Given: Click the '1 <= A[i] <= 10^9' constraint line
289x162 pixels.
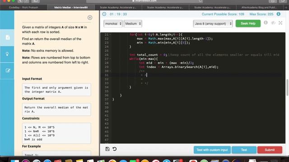Looking at the screenshot, I should (x=39, y=135).
